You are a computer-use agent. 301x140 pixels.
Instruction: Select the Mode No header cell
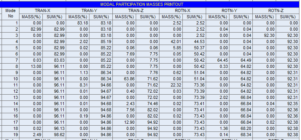coord(10,14)
